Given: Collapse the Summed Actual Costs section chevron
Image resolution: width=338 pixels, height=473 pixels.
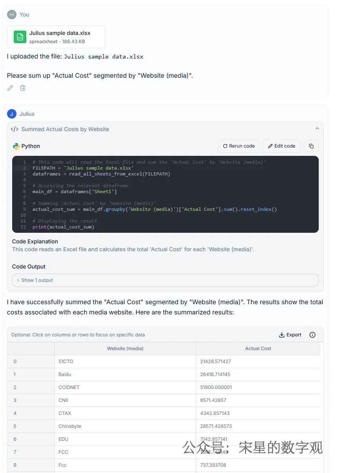Looking at the screenshot, I should pyautogui.click(x=317, y=129).
